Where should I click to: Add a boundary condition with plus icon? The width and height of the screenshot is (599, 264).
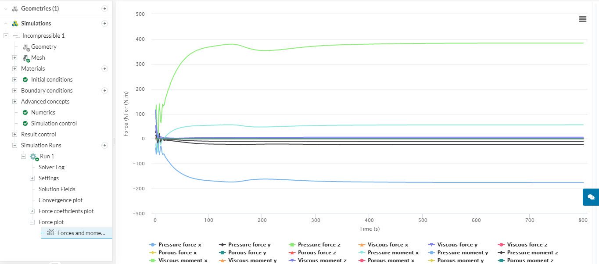(104, 90)
